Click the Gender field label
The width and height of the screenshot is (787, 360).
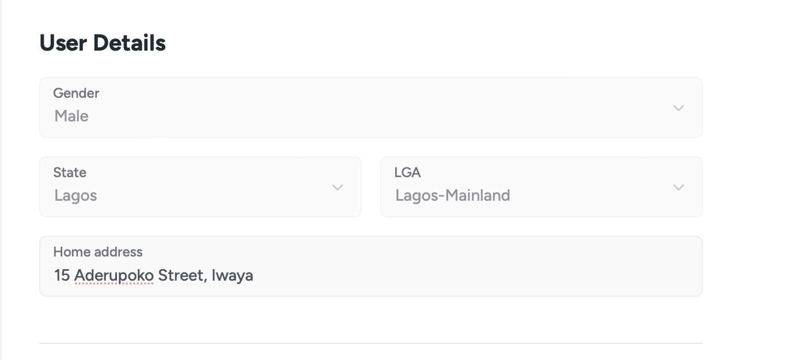pyautogui.click(x=76, y=93)
